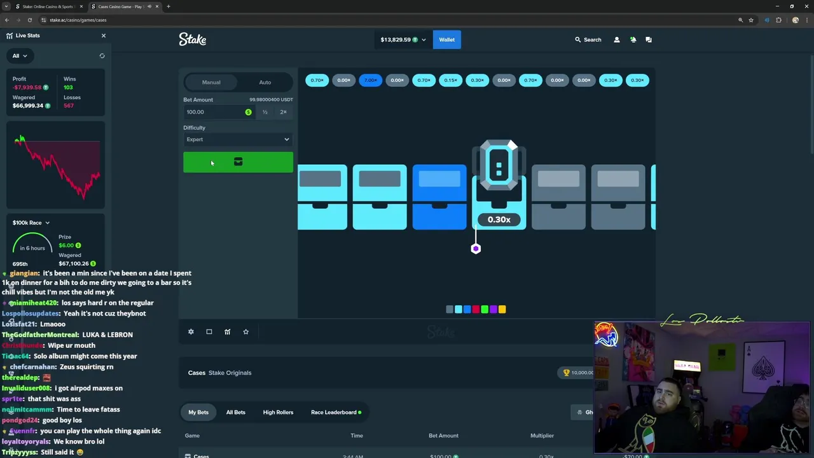Open the notifications bell
Image resolution: width=814 pixels, height=458 pixels.
(633, 39)
